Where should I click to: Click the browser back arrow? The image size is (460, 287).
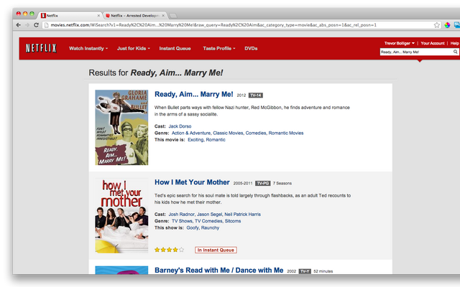[x=19, y=25]
